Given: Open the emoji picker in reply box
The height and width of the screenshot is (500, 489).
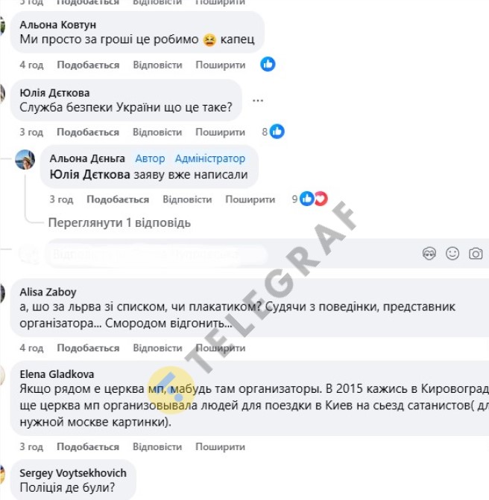Looking at the screenshot, I should coord(452,254).
